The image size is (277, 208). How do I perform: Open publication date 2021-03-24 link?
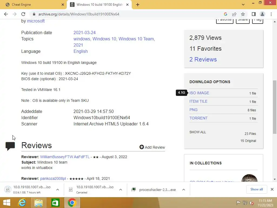pyautogui.click(x=84, y=33)
